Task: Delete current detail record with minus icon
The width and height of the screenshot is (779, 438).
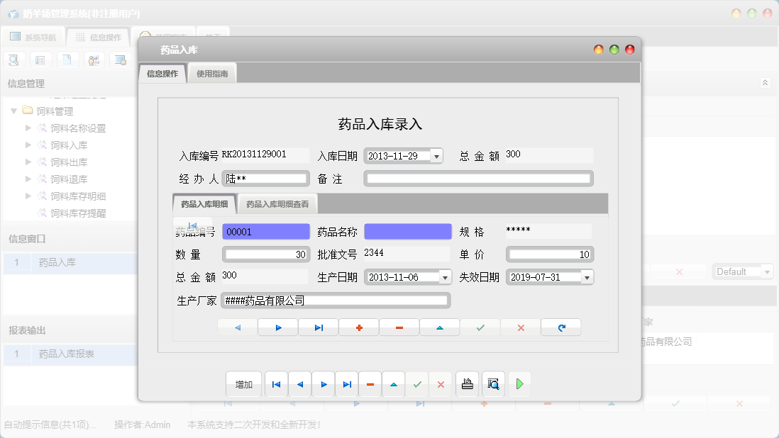Action: 399,327
